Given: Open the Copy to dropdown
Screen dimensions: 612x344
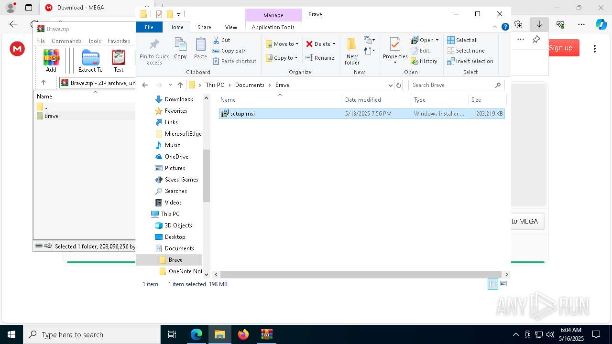Looking at the screenshot, I should pos(282,58).
